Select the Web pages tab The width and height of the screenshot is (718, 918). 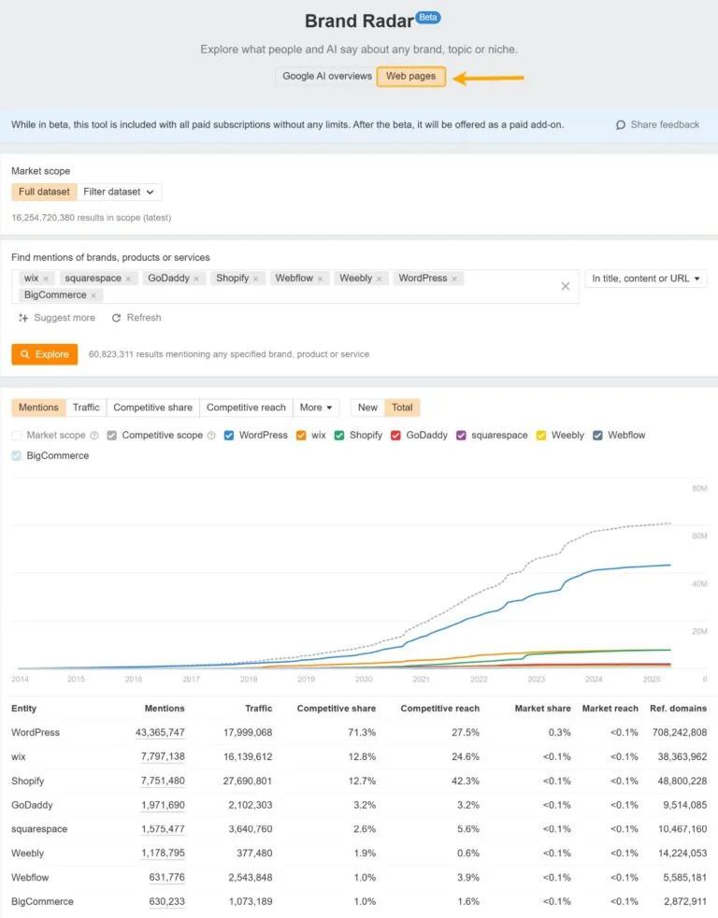410,76
